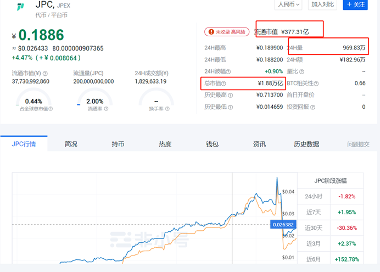Click help icon beside 总市值
This screenshot has height=272, width=380.
(223, 84)
